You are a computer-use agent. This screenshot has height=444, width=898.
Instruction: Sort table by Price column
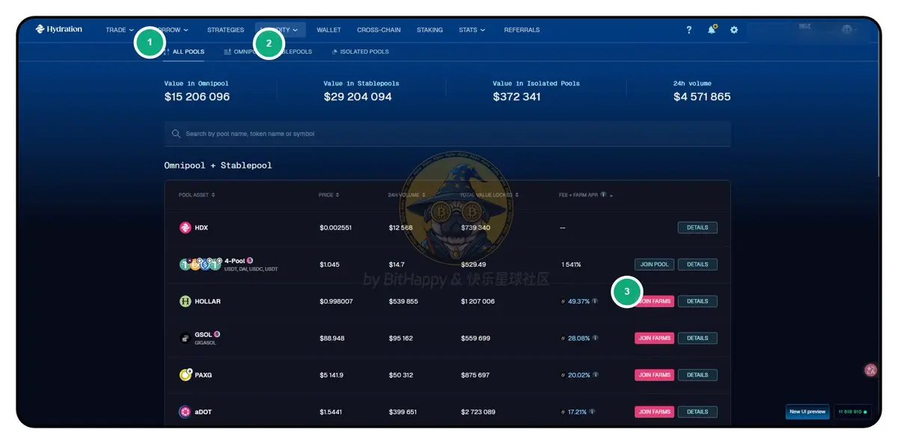coord(329,195)
